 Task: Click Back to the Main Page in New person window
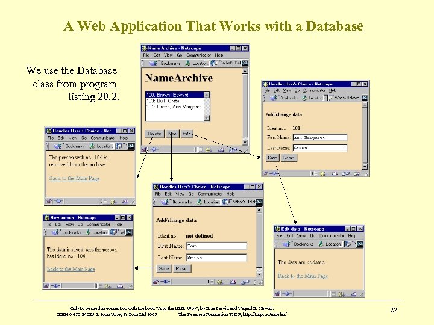pyautogui.click(x=71, y=269)
